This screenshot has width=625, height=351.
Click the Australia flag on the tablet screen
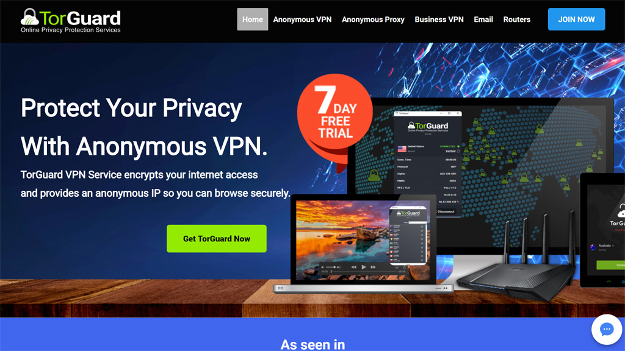click(593, 247)
